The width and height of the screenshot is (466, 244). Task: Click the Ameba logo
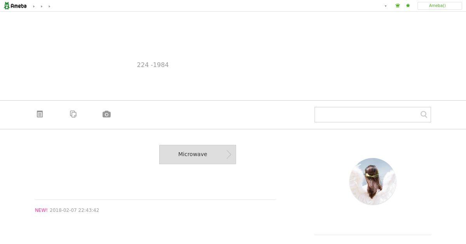(15, 6)
